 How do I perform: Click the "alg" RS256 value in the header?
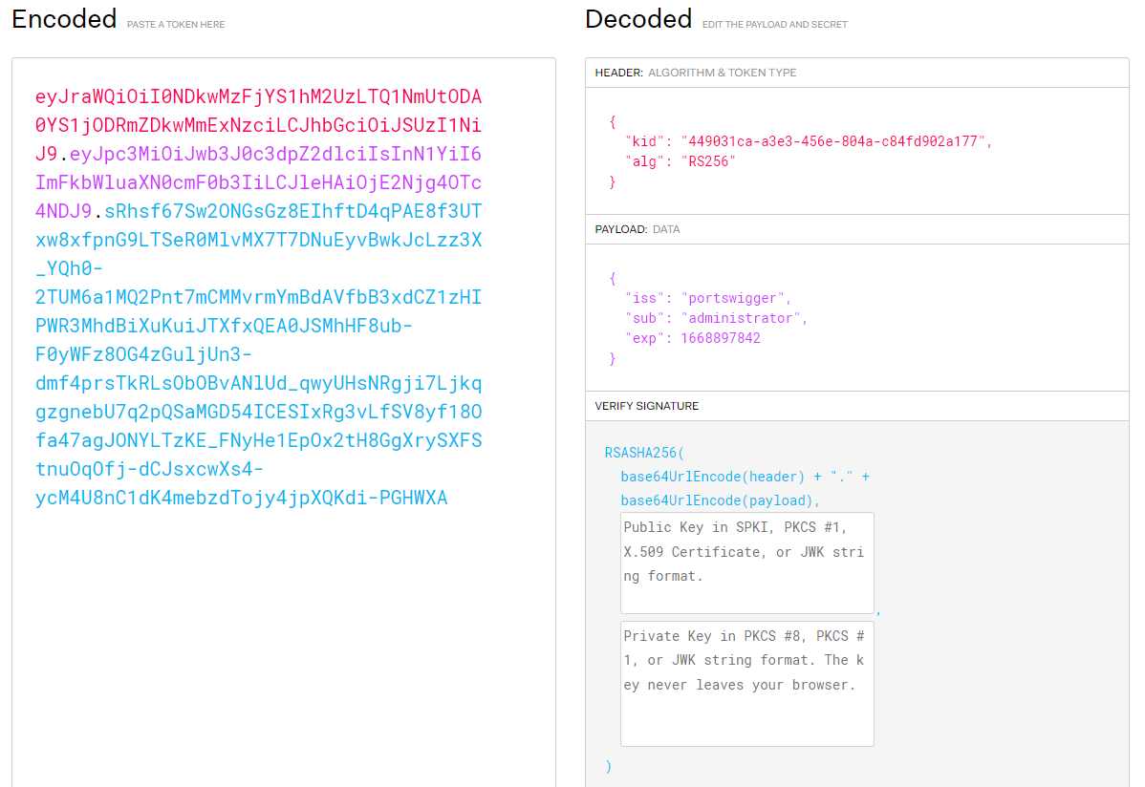[x=708, y=161]
